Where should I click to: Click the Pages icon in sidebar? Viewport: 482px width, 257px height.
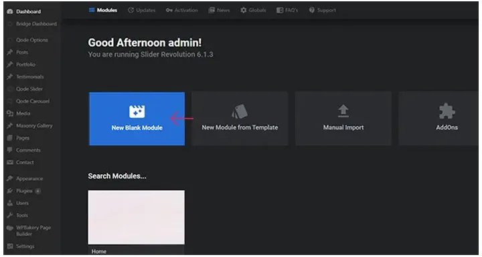10,138
